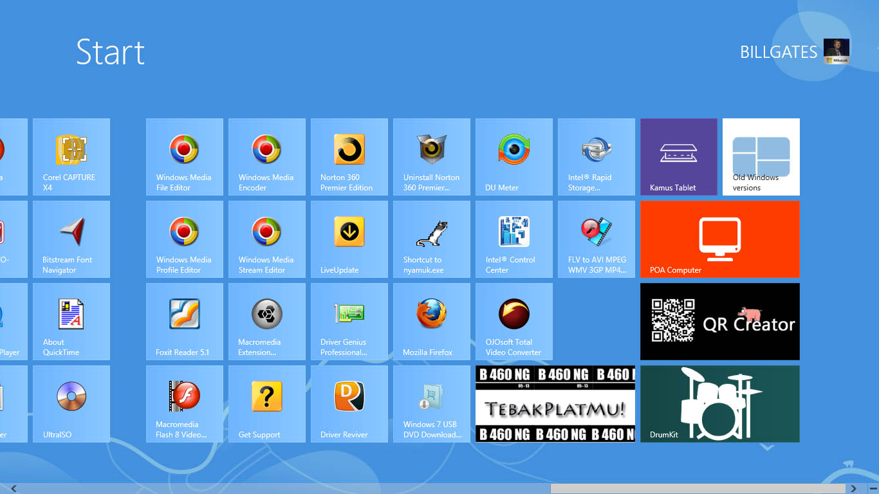
Task: Open Windows Media File Editor
Action: point(185,157)
